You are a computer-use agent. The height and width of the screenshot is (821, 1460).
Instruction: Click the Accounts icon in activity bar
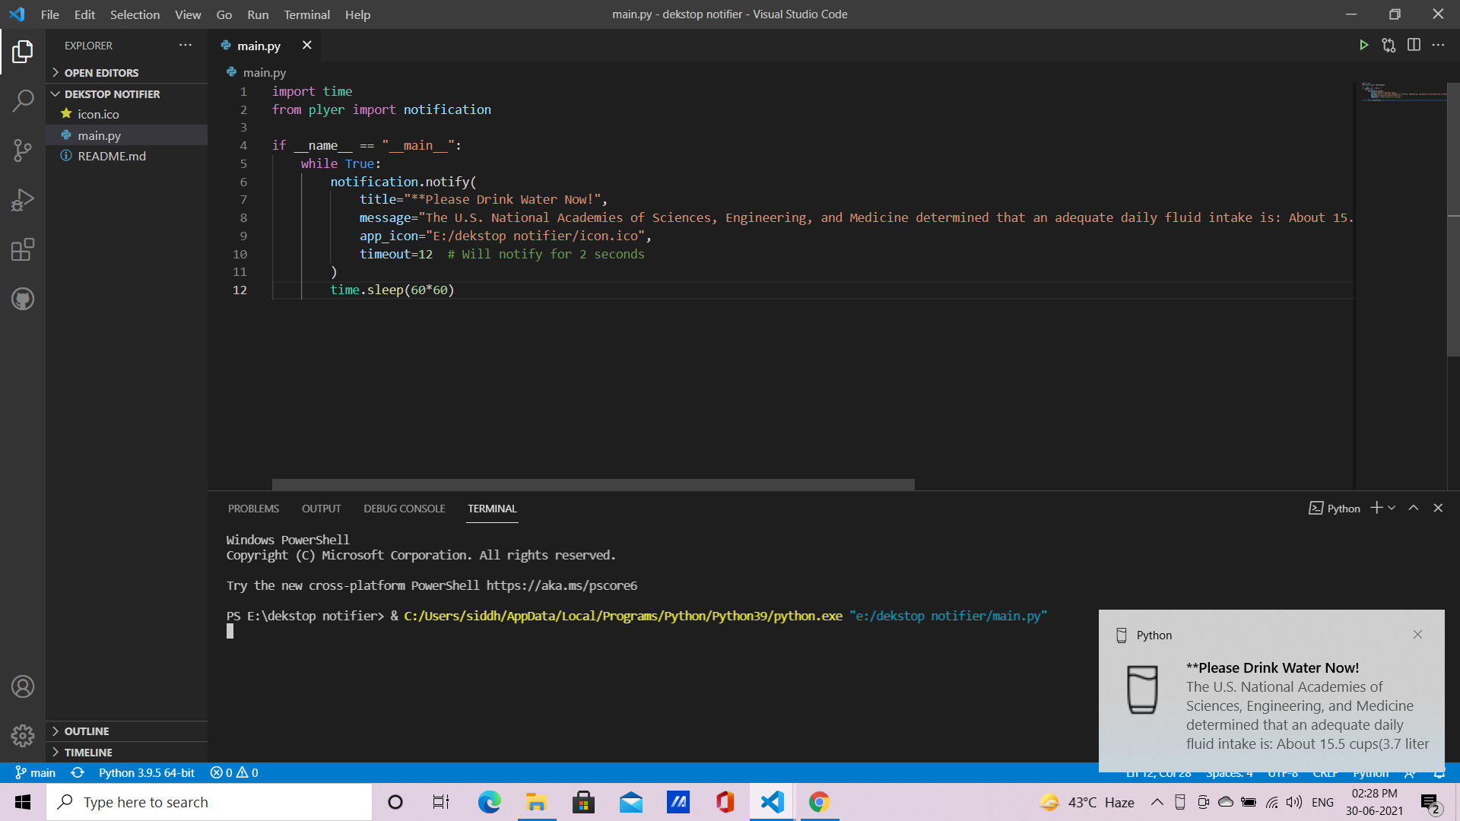23,686
